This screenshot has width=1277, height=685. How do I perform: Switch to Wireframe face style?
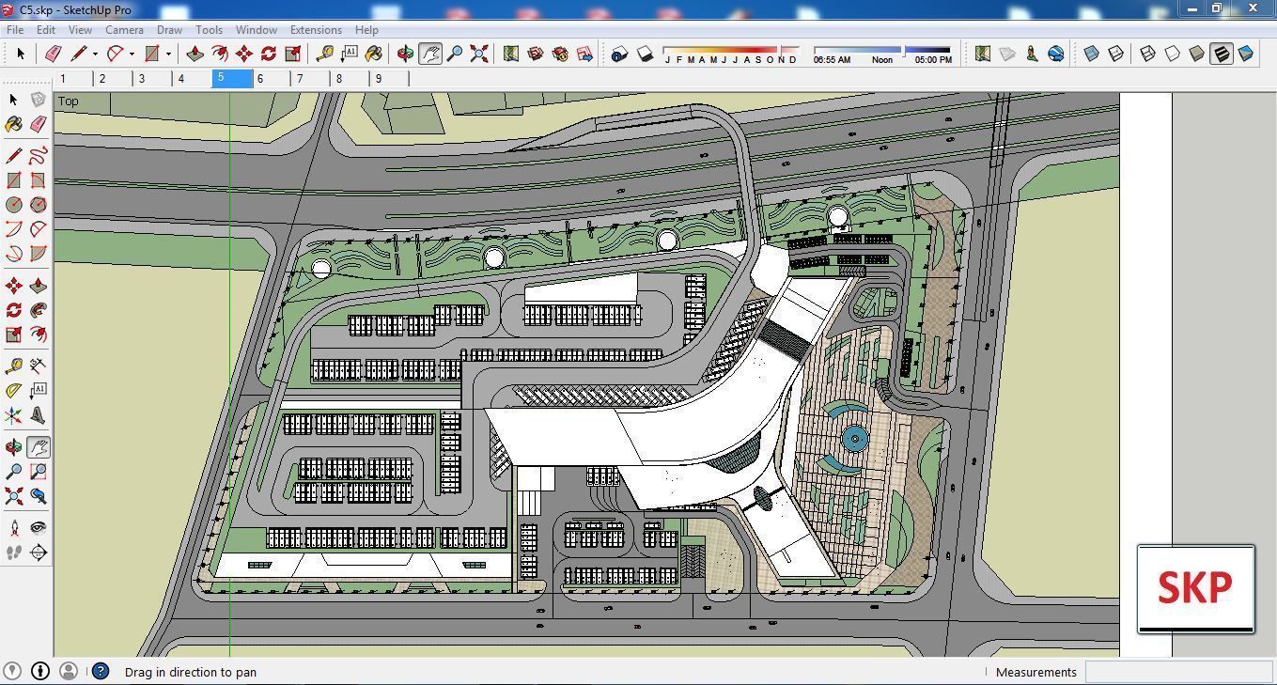point(1147,54)
